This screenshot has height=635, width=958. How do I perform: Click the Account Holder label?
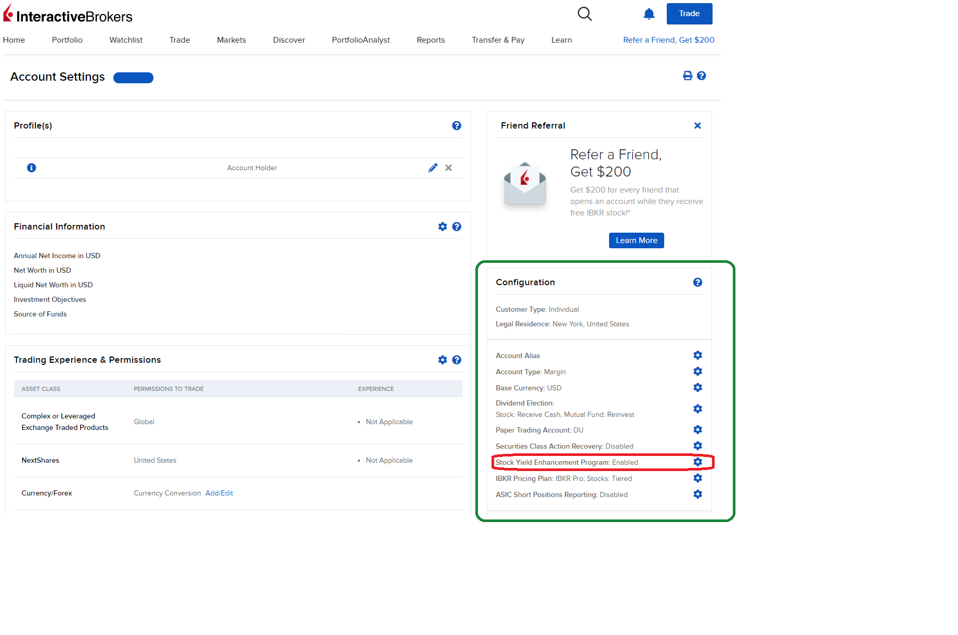[252, 168]
